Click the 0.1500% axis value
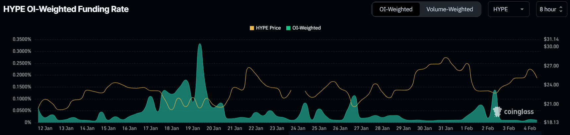Image resolution: width=570 pixels, height=135 pixels. [22, 87]
